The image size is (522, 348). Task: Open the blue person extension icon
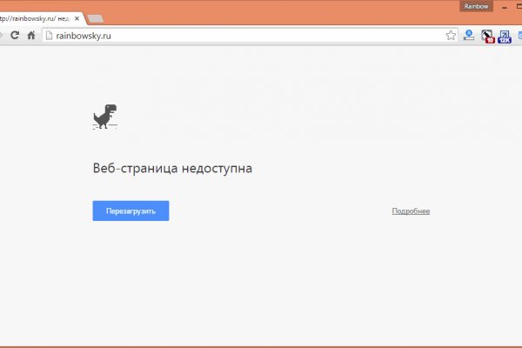coord(470,36)
